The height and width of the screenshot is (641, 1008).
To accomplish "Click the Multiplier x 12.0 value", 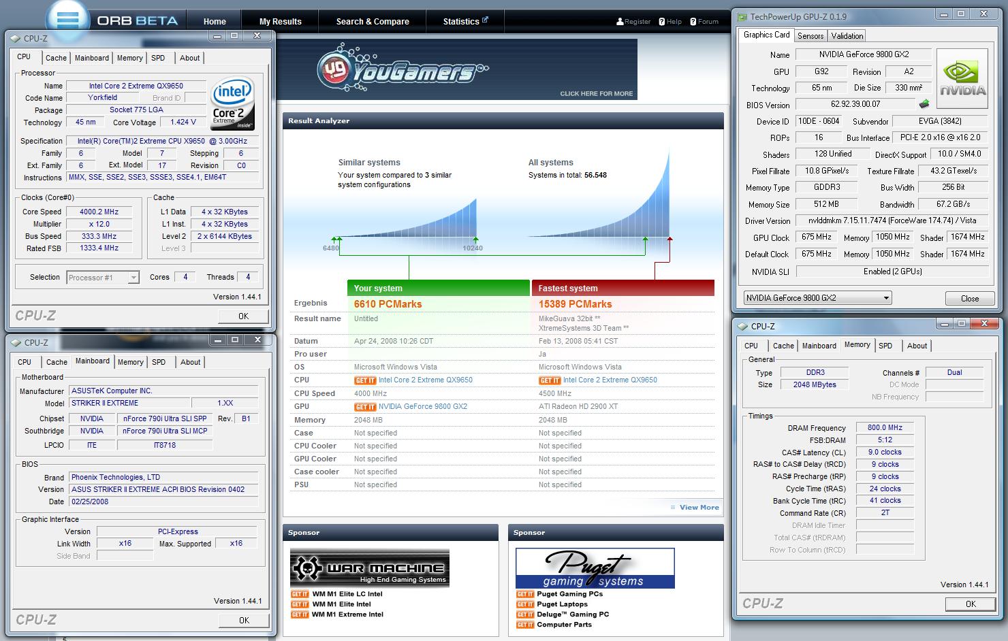I will (x=99, y=224).
